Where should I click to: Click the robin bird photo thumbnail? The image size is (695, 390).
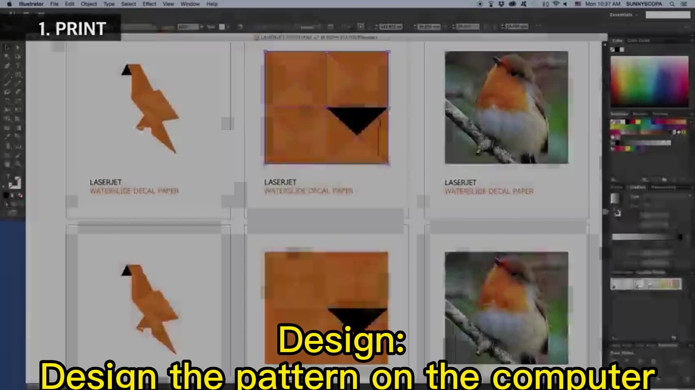[506, 107]
